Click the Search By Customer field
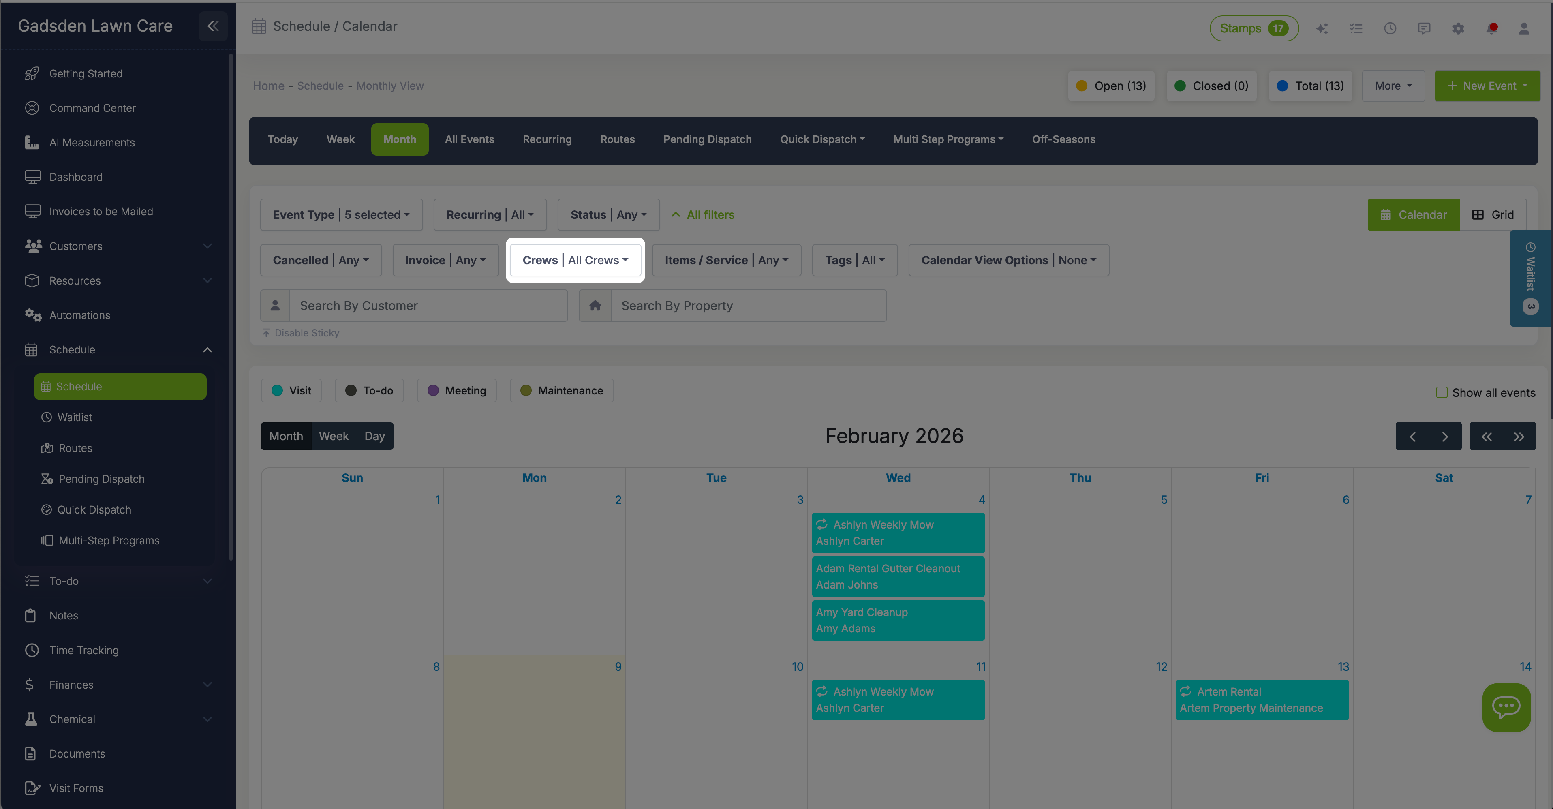 coord(428,306)
